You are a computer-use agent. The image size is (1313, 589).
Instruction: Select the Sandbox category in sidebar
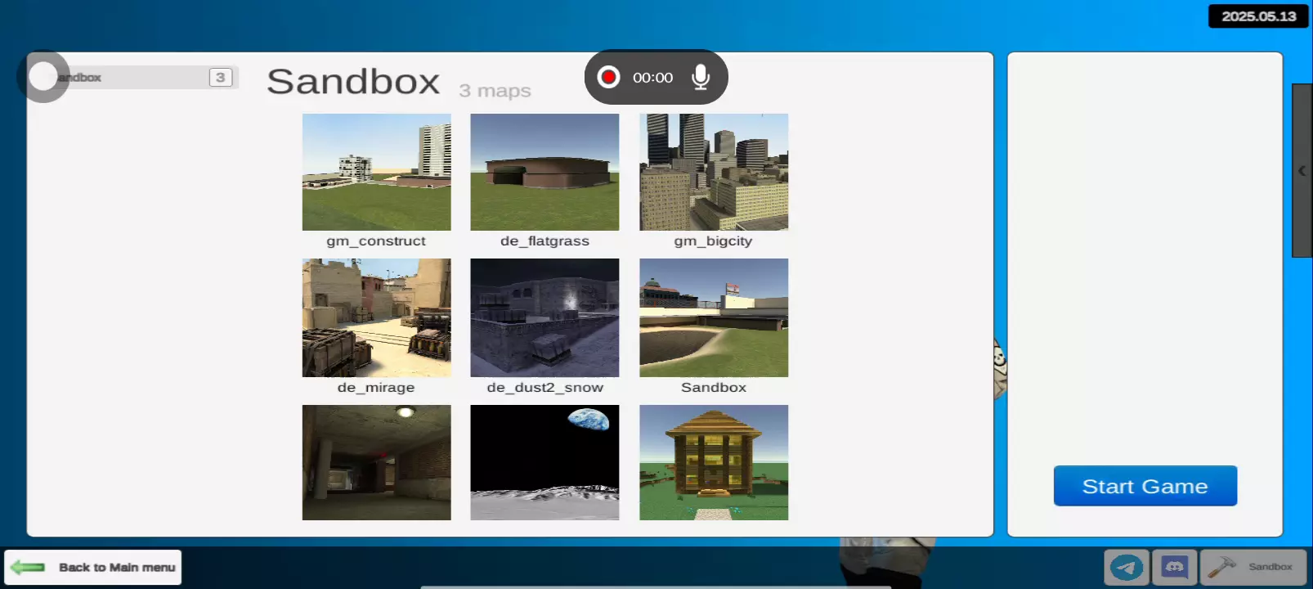tap(139, 78)
